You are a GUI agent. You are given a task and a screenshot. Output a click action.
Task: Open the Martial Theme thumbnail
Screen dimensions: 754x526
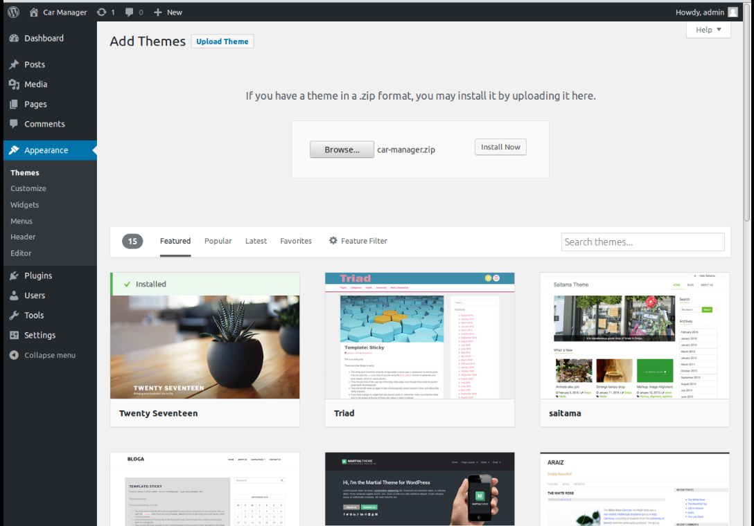click(x=420, y=489)
